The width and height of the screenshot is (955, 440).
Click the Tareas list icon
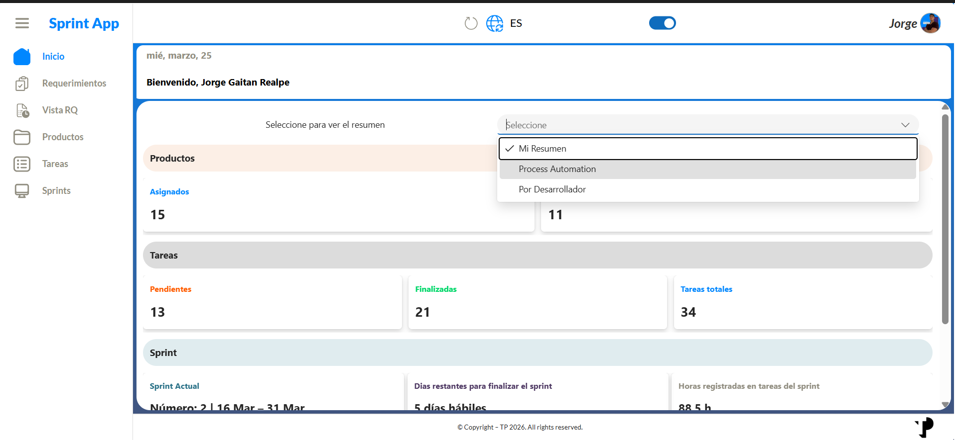[x=22, y=164]
